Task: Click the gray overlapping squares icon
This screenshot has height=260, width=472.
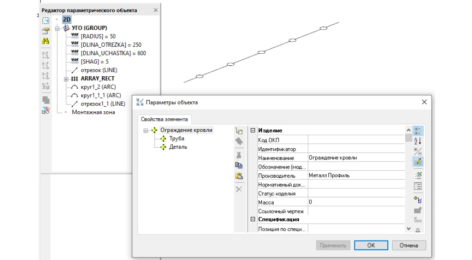Action: click(x=46, y=100)
